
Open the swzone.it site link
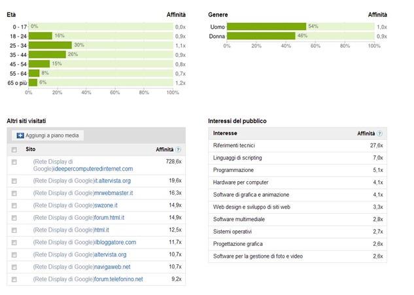tap(107, 205)
